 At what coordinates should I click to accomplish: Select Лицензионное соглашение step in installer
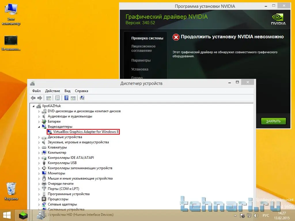pyautogui.click(x=143, y=48)
